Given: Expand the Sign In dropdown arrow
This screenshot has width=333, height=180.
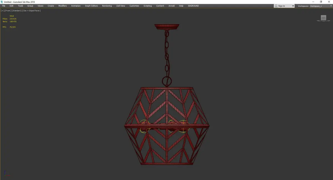Looking at the screenshot, I should tap(293, 6).
